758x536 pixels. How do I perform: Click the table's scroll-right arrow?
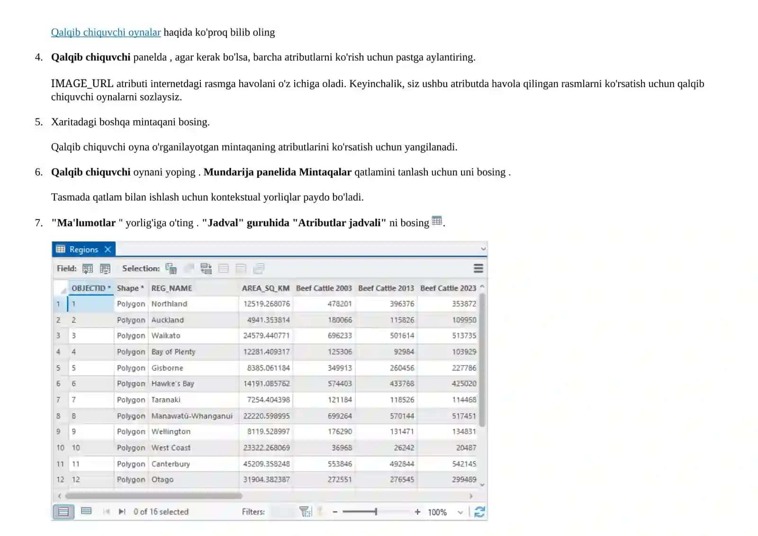[x=471, y=496]
